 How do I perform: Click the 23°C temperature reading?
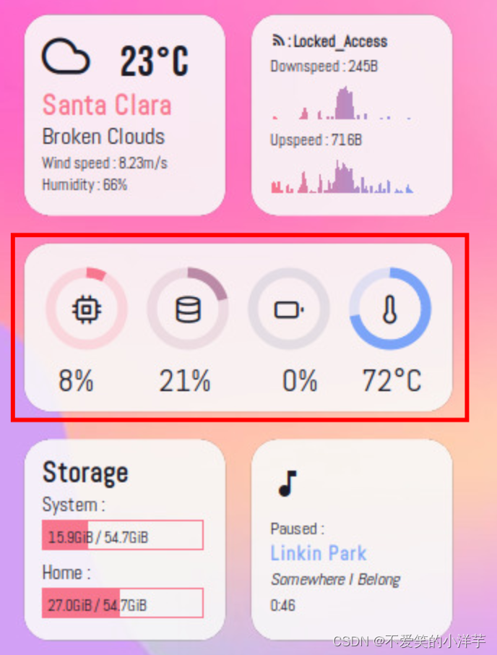[154, 61]
